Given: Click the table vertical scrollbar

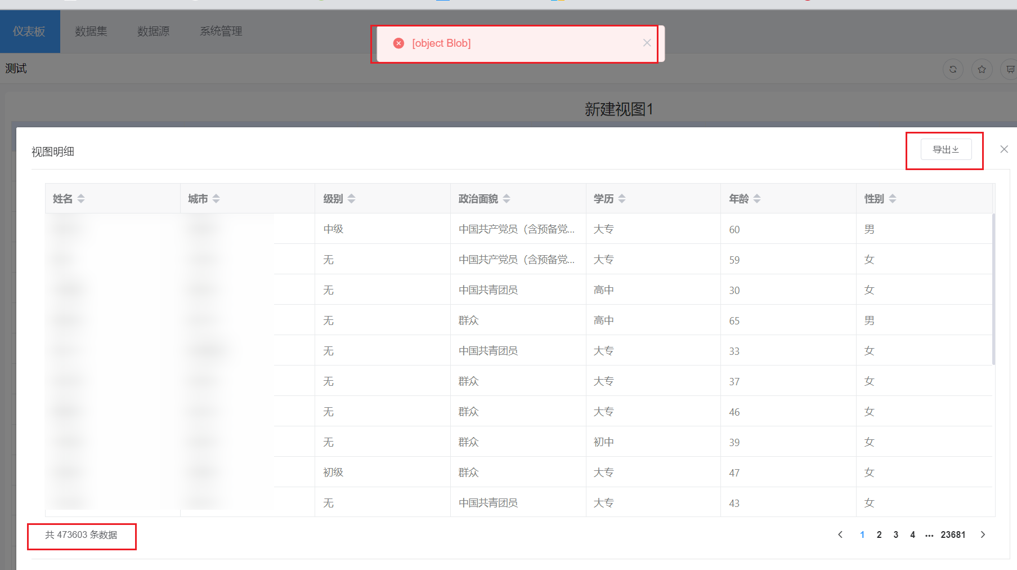Looking at the screenshot, I should tap(993, 289).
